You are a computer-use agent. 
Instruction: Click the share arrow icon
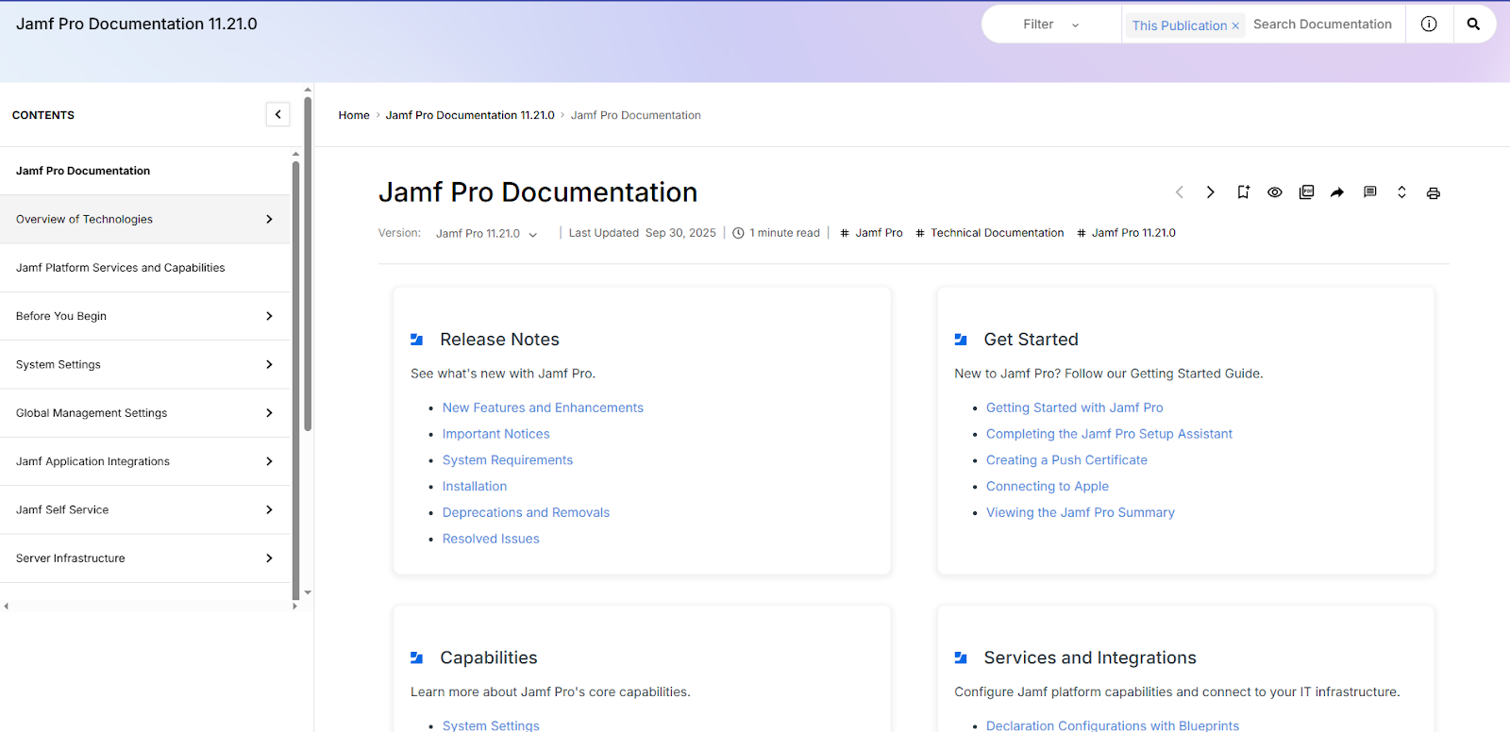tap(1337, 192)
